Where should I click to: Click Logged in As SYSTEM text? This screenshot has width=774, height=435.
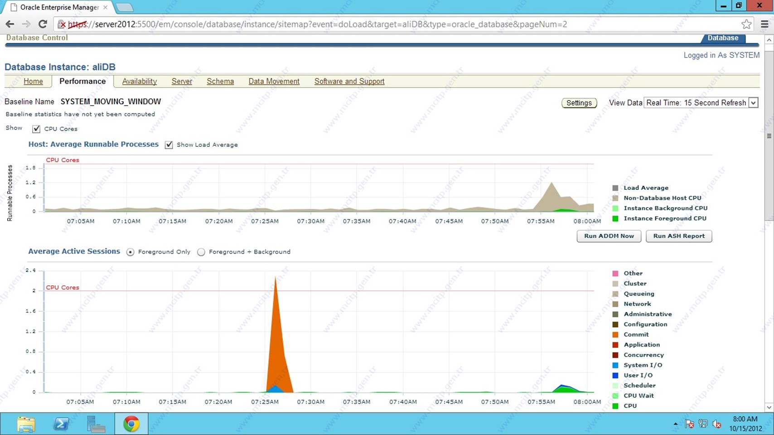[721, 55]
